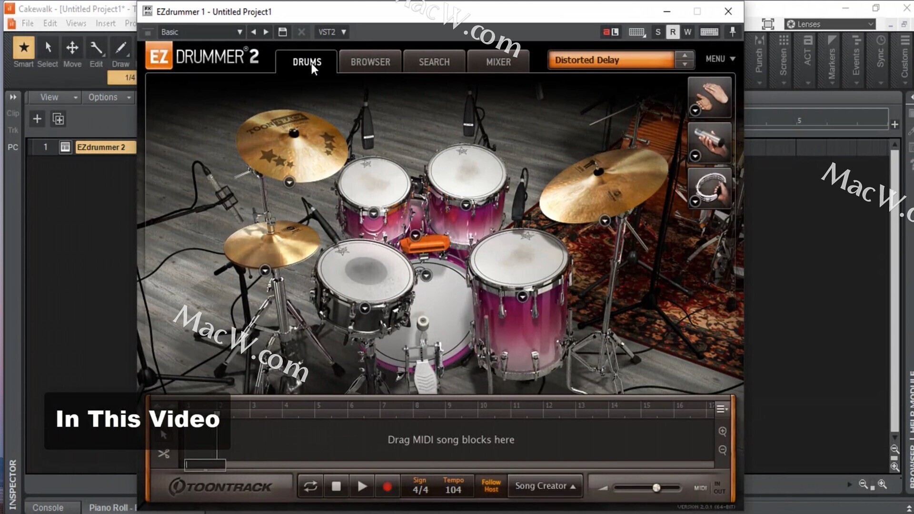Screen dimensions: 914x514
Task: Open the Lenses dropdown in Cakewalk
Action: (x=830, y=24)
